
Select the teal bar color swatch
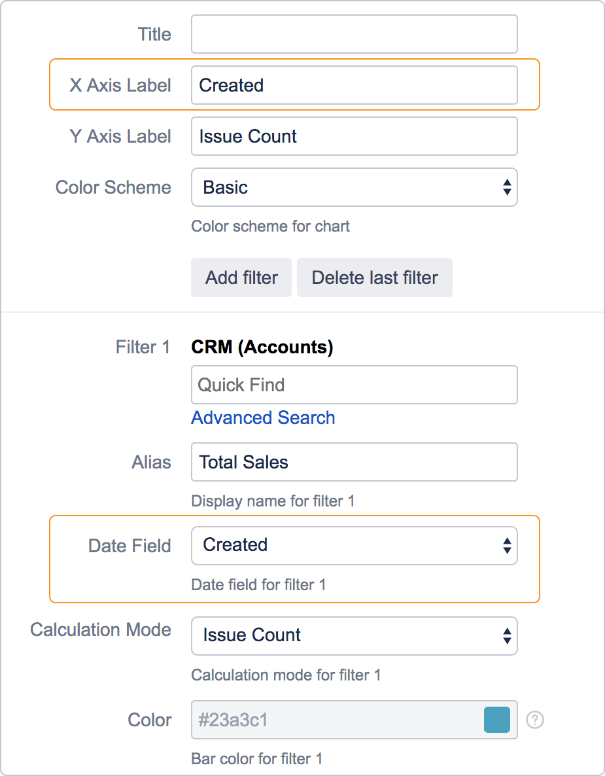(496, 720)
